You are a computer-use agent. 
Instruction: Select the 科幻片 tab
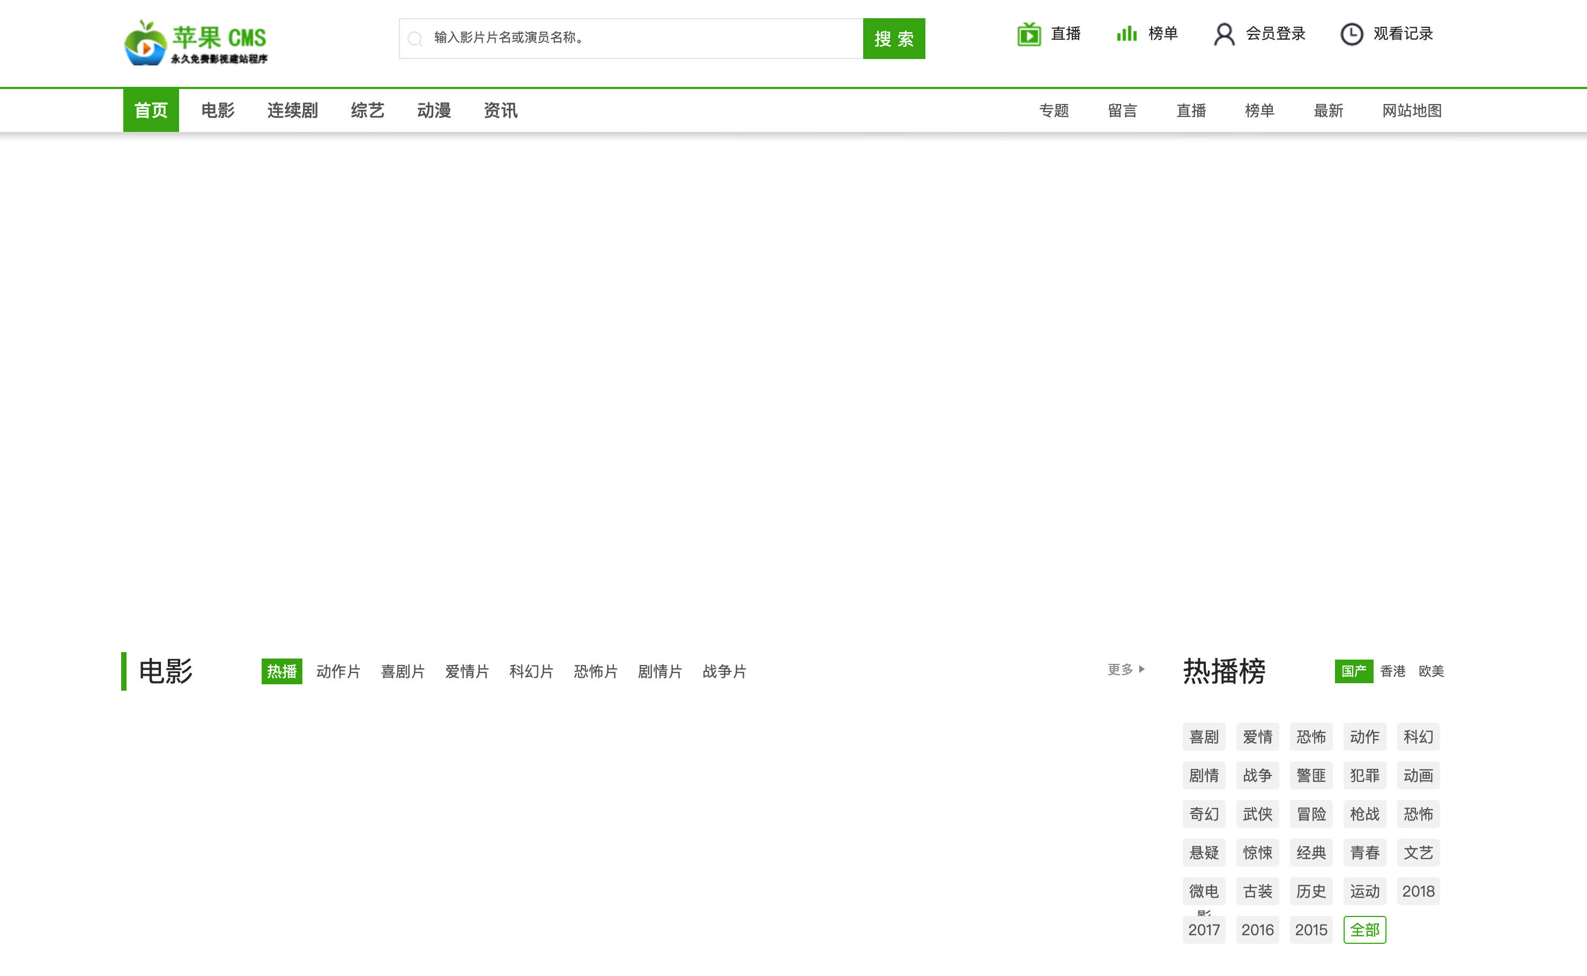531,671
